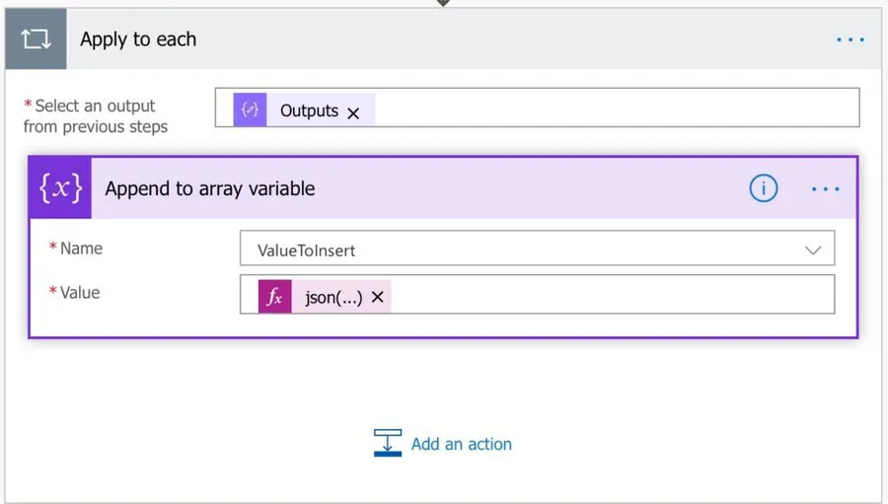
Task: Click the Name field chevron arrow
Action: (x=813, y=250)
